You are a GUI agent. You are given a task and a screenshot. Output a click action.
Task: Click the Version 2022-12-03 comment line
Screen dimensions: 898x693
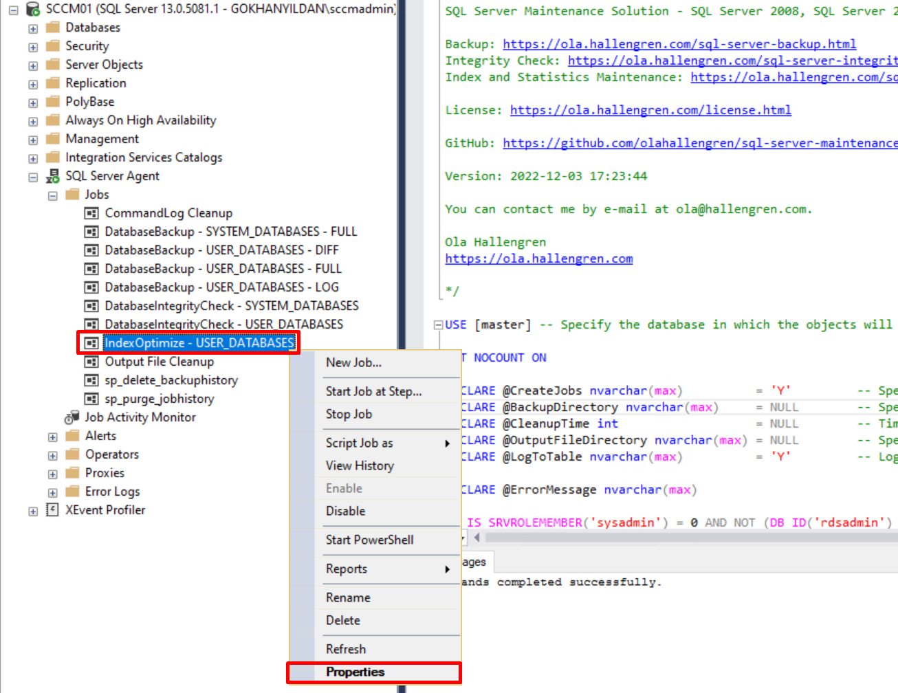coord(546,176)
